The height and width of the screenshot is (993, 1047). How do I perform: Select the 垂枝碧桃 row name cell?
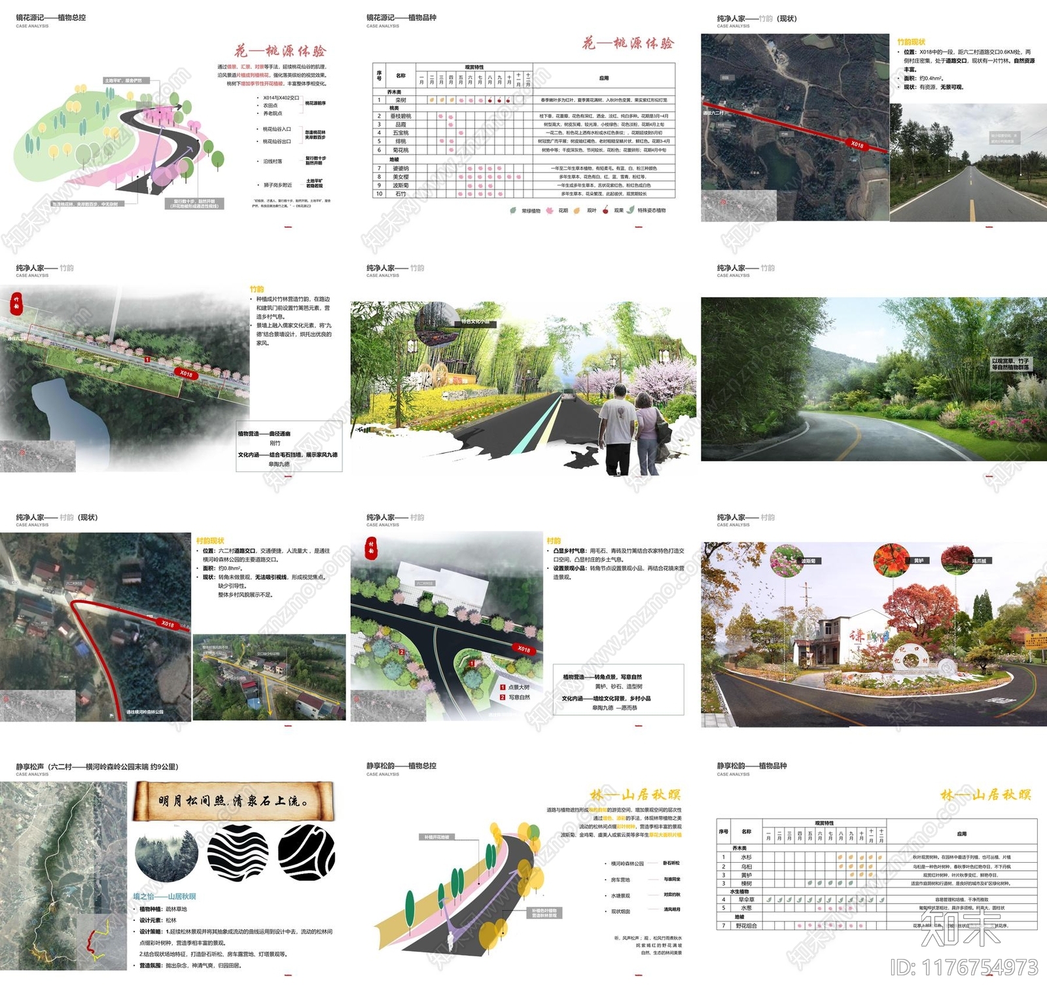coord(400,116)
